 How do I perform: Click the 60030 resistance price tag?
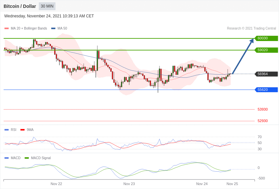(x=266, y=38)
